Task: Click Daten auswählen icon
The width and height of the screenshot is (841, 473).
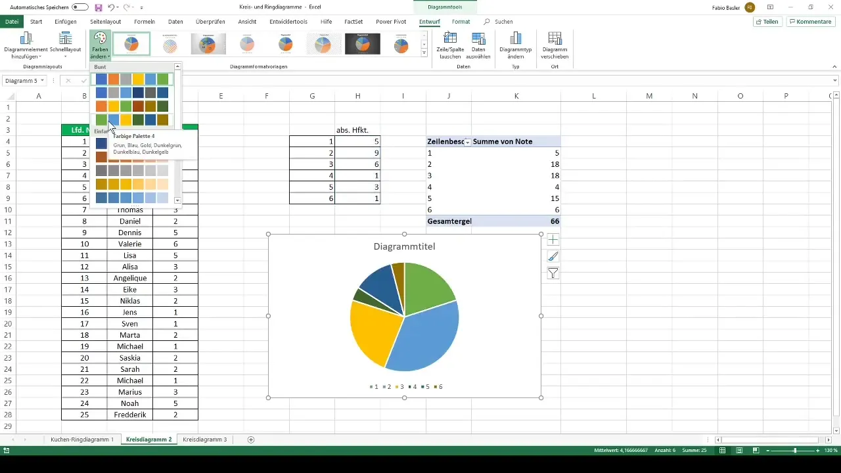Action: tap(478, 45)
